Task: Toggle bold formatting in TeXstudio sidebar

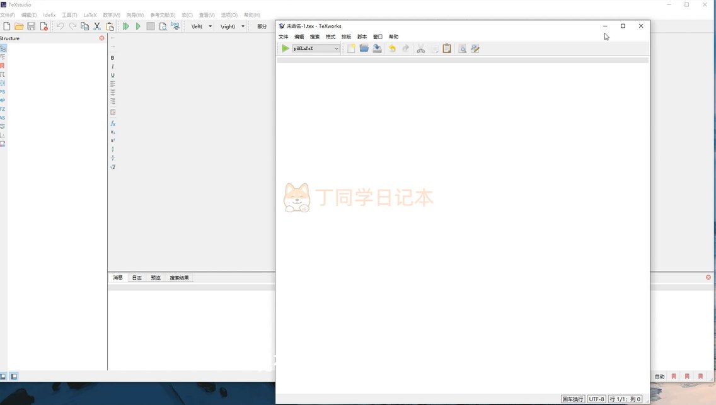Action: (x=113, y=58)
